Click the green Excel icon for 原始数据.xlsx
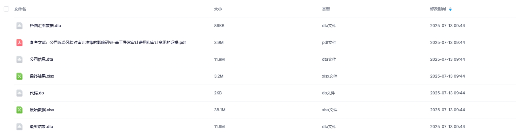The image size is (516, 134). (19, 110)
